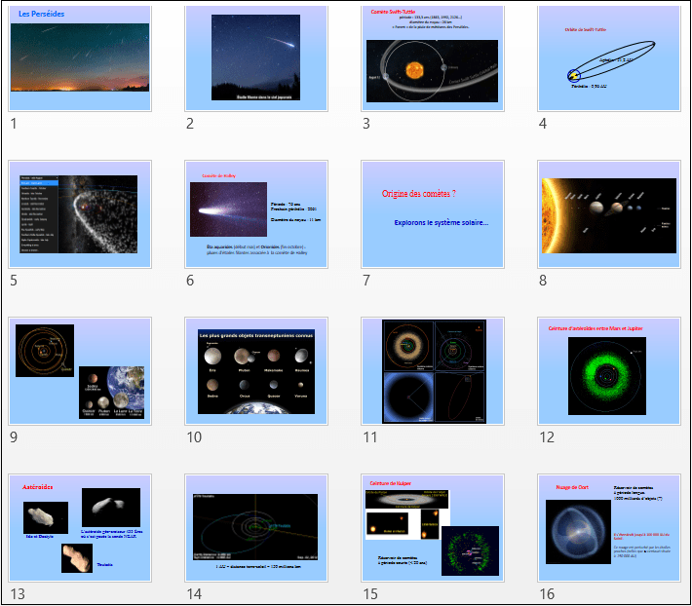The width and height of the screenshot is (692, 606).
Task: Select the Astéroïdes slide thumbnail
Action: 79,527
